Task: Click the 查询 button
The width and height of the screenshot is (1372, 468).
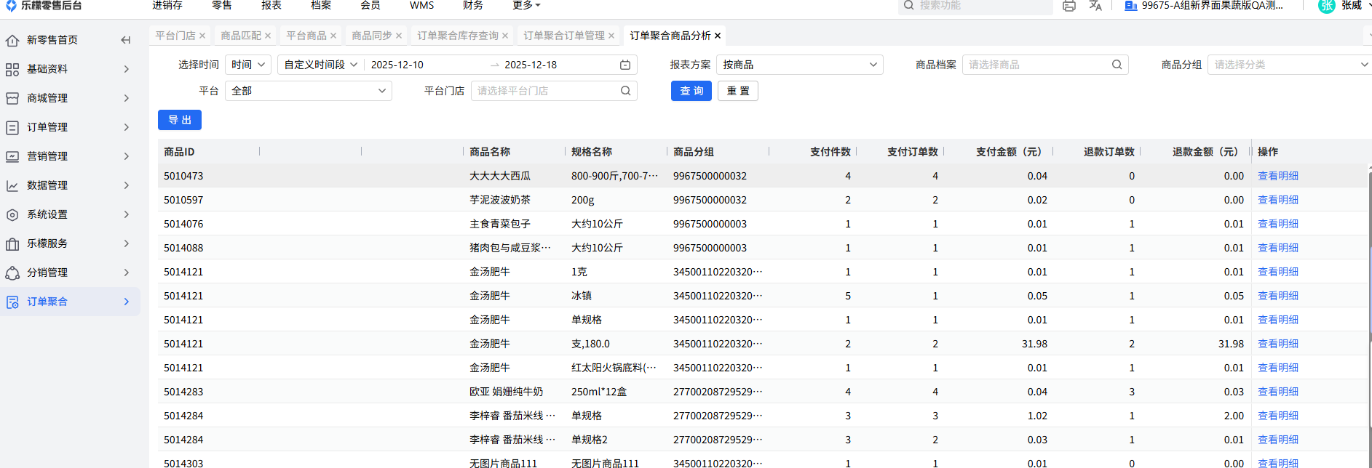Action: pos(691,91)
